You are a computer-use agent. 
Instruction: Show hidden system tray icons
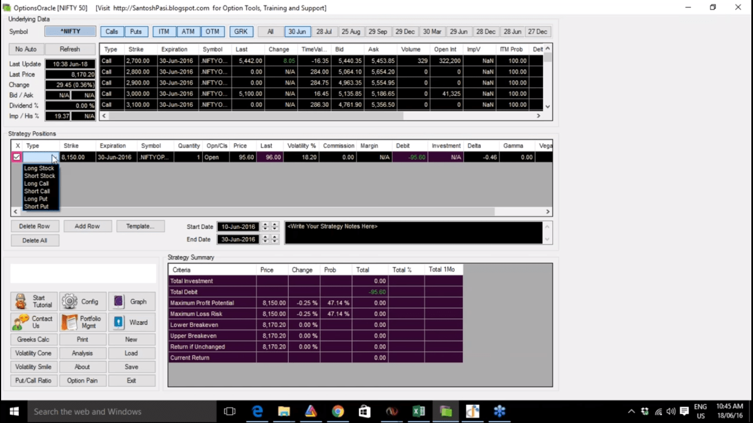(631, 411)
